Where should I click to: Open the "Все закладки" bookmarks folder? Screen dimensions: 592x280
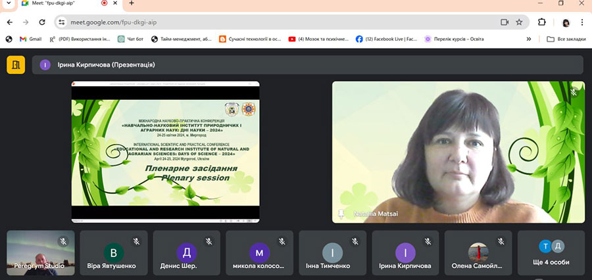coord(565,39)
